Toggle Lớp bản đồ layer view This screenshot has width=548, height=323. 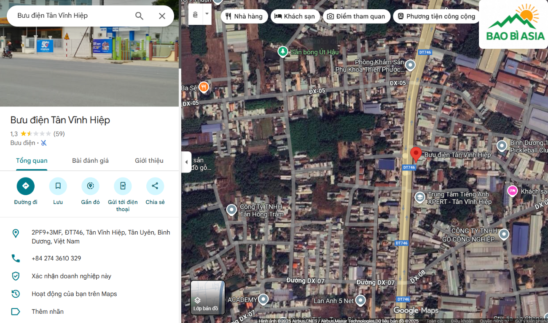(x=207, y=297)
